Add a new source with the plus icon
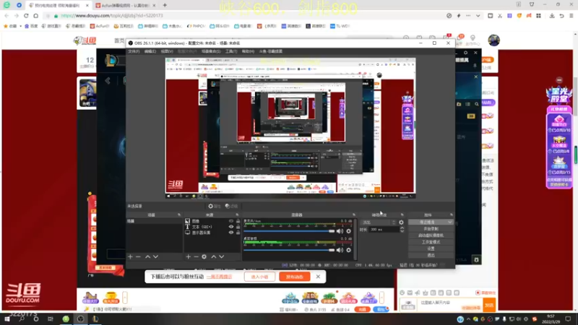The height and width of the screenshot is (325, 578). (188, 256)
